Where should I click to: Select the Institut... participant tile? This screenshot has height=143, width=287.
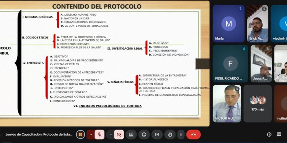[x=280, y=103]
